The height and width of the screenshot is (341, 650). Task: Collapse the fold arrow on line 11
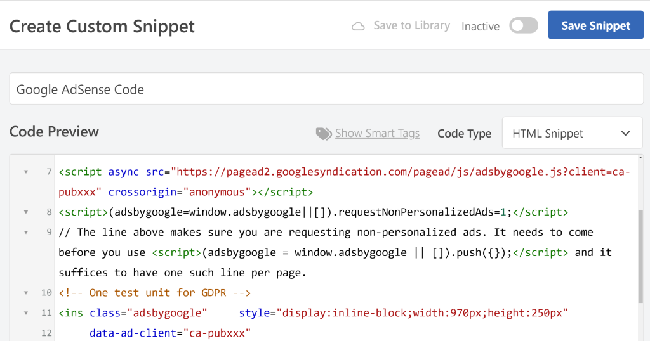(25, 313)
